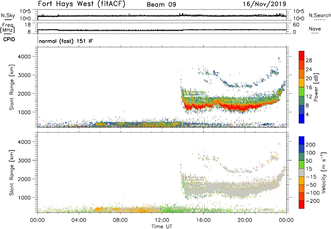The width and height of the screenshot is (331, 229).
Task: Click the 'Fort Hays West (fitACF)' title
Action: coord(82,4)
